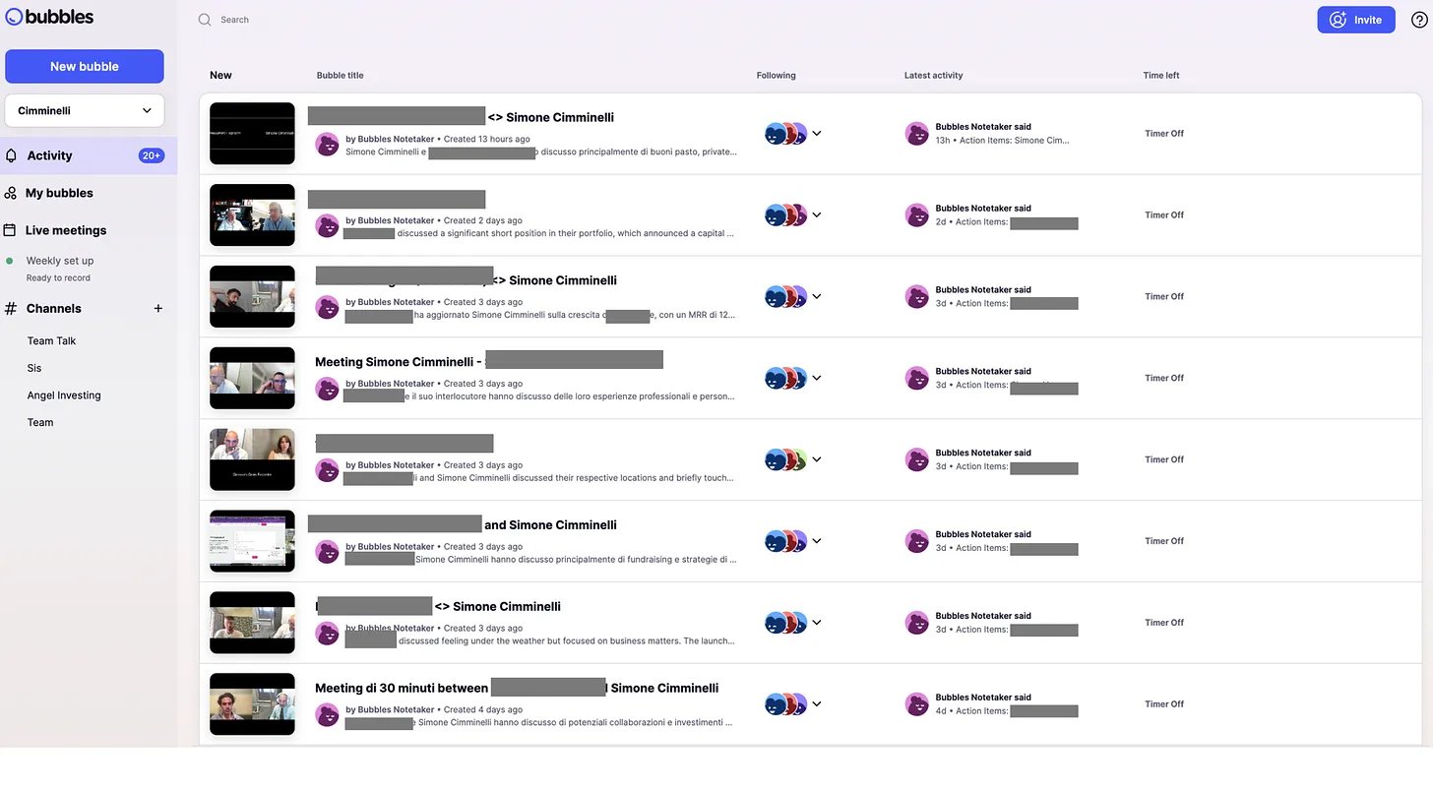
Task: Click Bubbles Notetaker avatar in first row
Action: [327, 145]
